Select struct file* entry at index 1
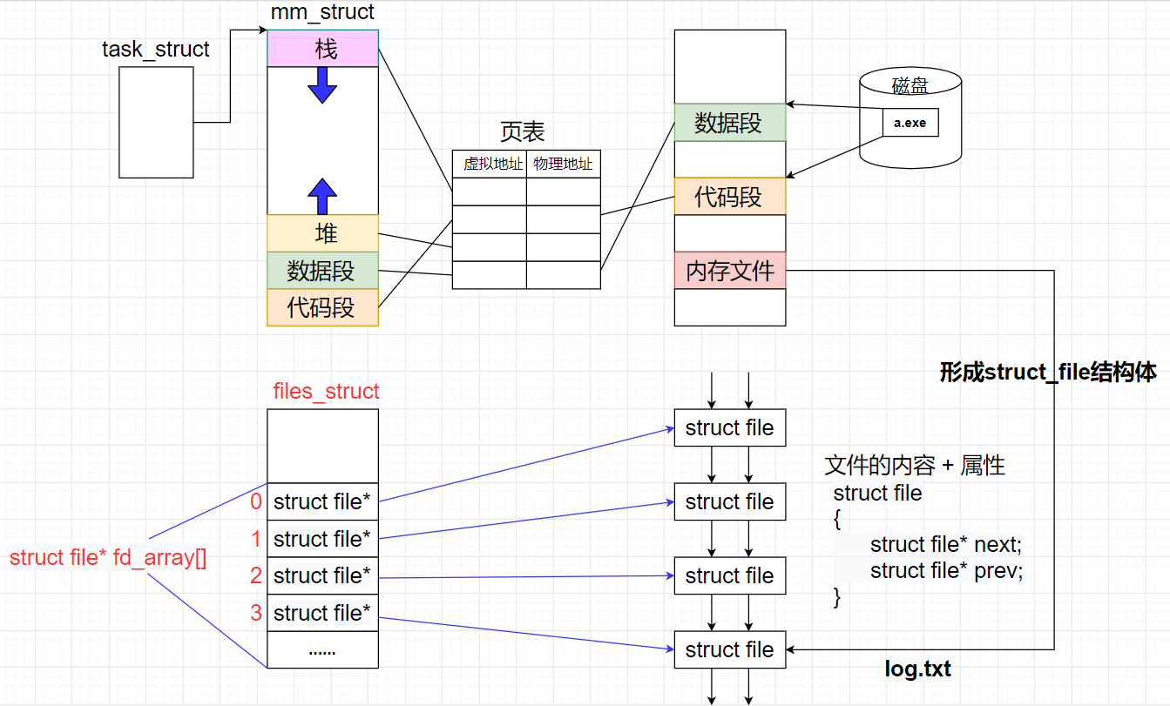This screenshot has width=1170, height=706. coord(322,539)
